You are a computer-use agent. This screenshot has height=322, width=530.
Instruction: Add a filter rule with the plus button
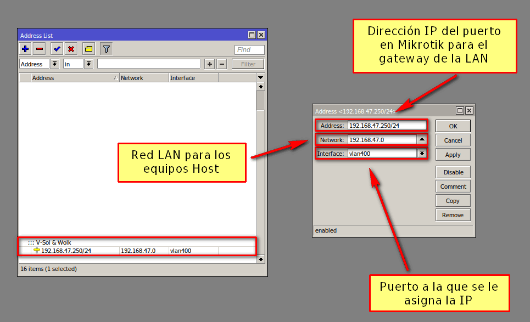click(210, 64)
